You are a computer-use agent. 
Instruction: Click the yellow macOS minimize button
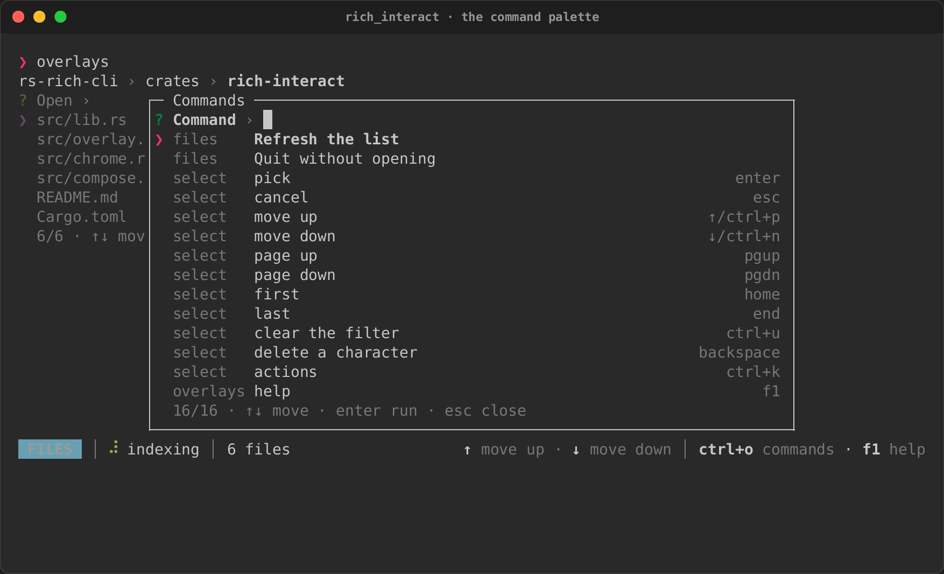(x=39, y=17)
